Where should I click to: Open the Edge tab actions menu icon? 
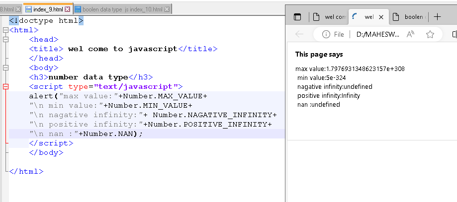point(297,17)
